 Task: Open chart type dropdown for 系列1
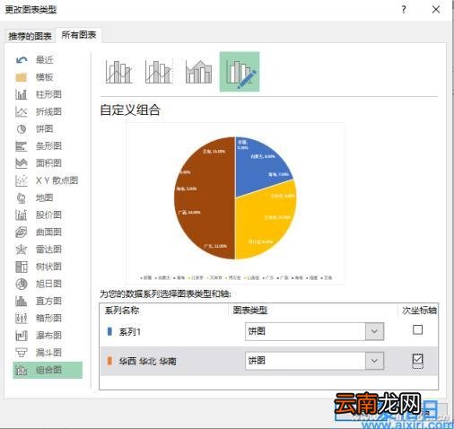(x=374, y=331)
